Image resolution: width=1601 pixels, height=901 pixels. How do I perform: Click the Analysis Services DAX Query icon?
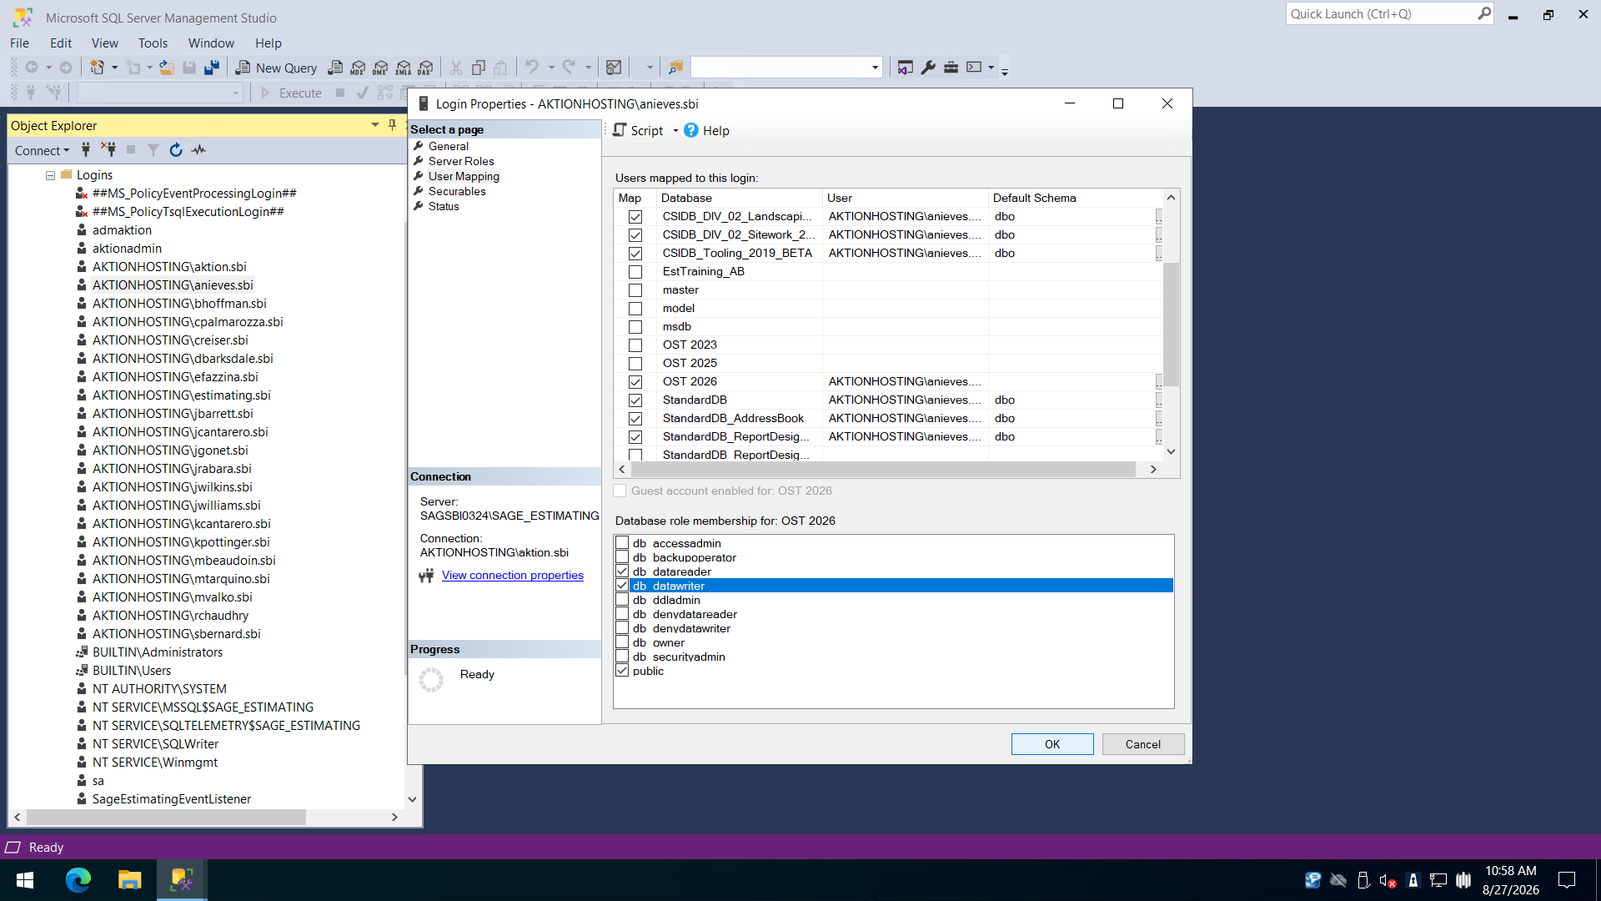[x=425, y=68]
